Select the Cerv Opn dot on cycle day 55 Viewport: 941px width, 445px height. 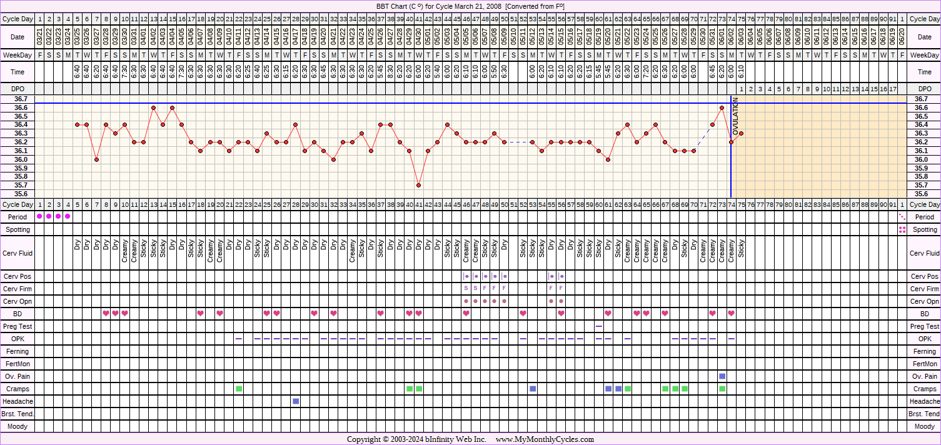coord(551,301)
